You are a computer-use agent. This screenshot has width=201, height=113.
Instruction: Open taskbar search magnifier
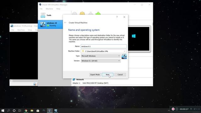pyautogui.click(x=8, y=110)
